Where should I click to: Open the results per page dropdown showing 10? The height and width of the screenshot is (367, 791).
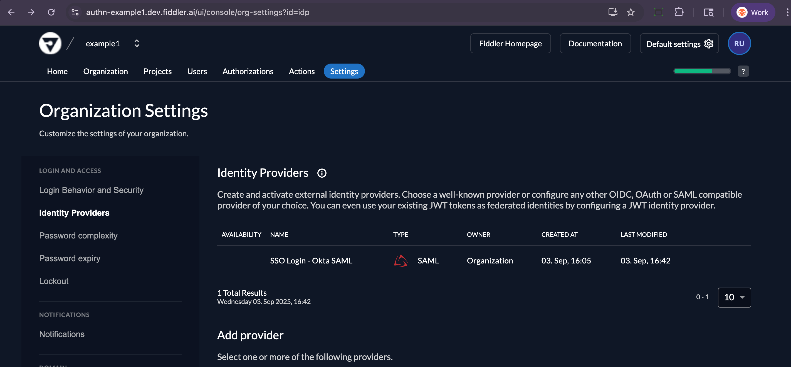point(734,297)
